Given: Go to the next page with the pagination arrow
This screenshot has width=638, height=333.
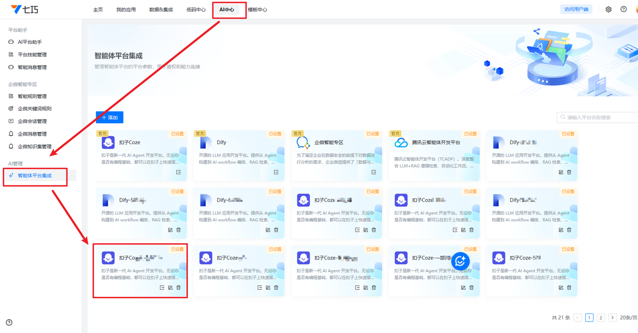Looking at the screenshot, I should (613, 318).
